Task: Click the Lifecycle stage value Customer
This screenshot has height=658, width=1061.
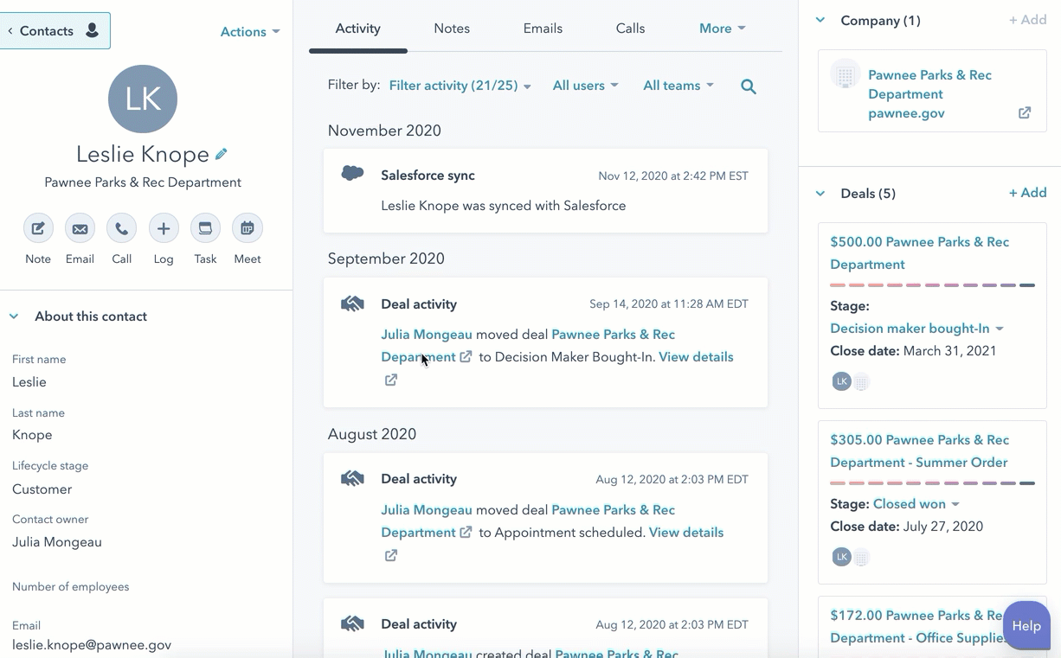Action: click(x=42, y=489)
